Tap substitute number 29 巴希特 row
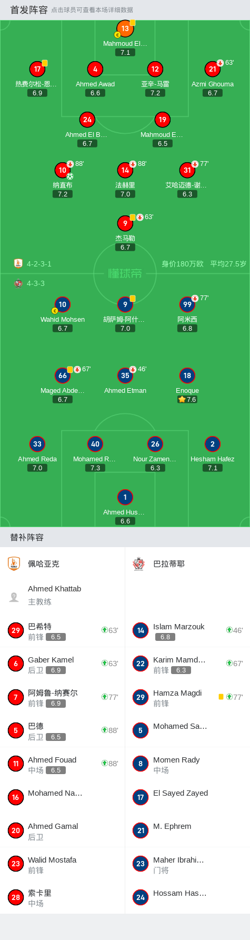This screenshot has width=250, height=940. tap(63, 630)
